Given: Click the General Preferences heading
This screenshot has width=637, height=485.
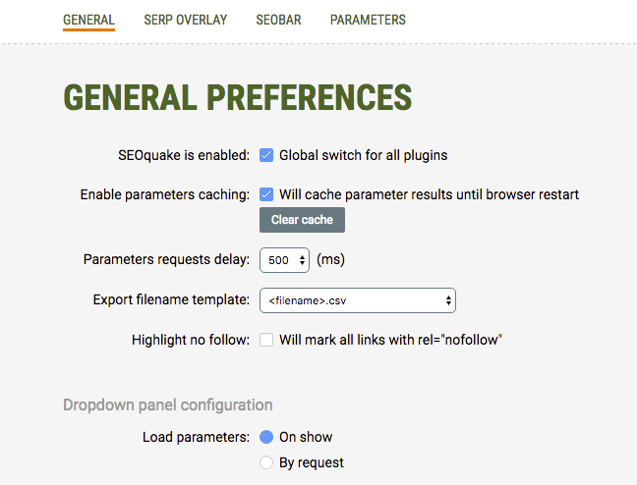Looking at the screenshot, I should click(x=237, y=97).
